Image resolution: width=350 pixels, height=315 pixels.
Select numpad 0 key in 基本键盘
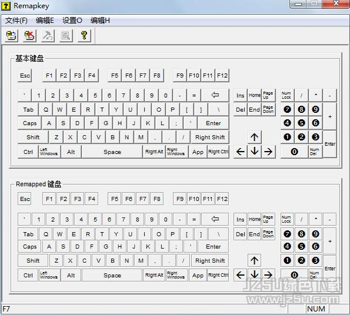tap(295, 152)
